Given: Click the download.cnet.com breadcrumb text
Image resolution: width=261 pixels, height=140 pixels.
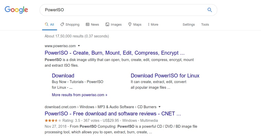Looking at the screenshot, I should pos(100,107).
